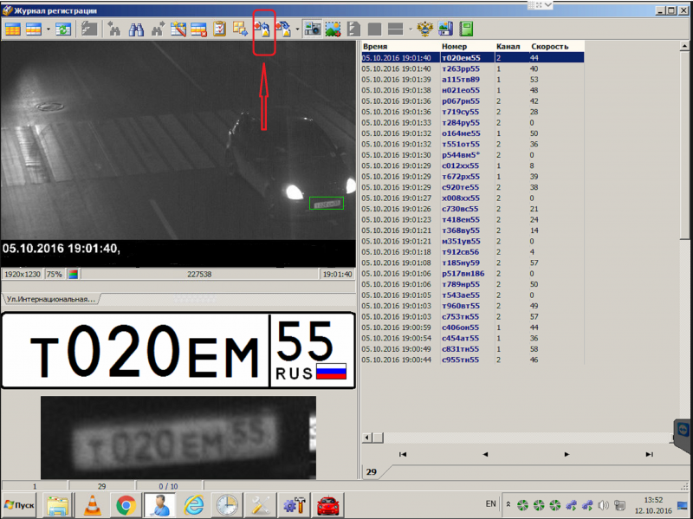
Task: Jump to first record with navigation arrow
Action: pos(403,454)
